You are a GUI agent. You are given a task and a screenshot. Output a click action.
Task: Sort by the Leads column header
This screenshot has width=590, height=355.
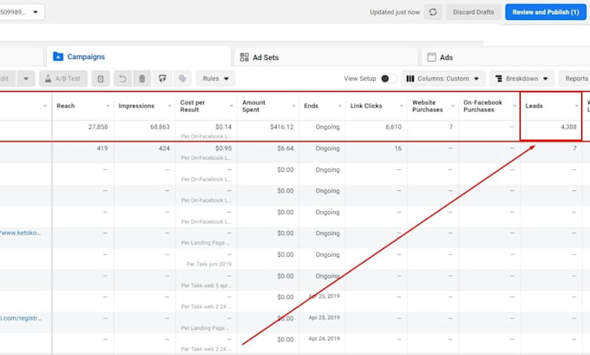(x=534, y=106)
